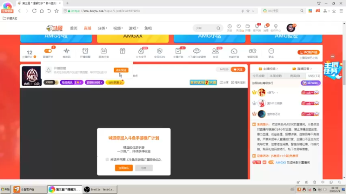Open 主播投稿 link in sidebar
The width and height of the screenshot is (346, 194).
(268, 69)
